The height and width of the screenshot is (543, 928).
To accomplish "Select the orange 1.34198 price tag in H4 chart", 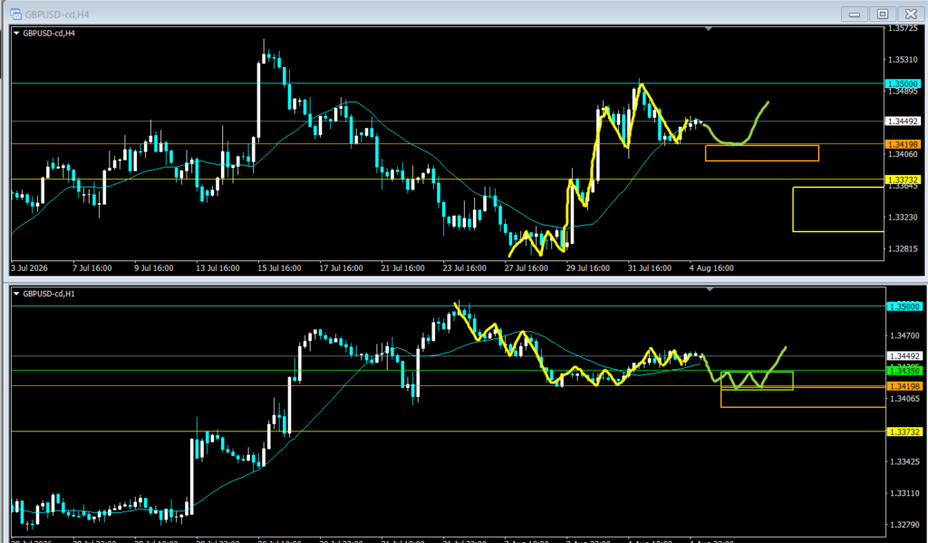I will pos(903,144).
